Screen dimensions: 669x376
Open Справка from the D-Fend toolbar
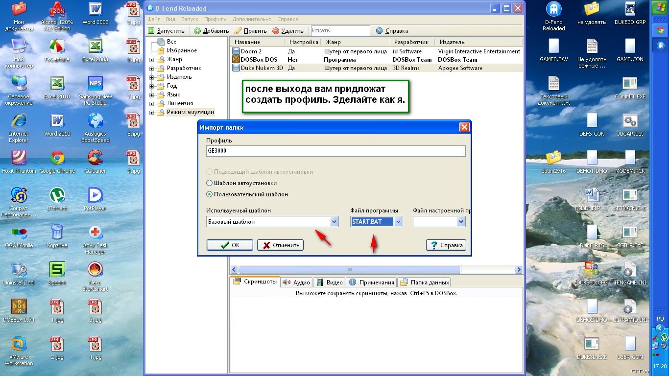click(x=392, y=31)
